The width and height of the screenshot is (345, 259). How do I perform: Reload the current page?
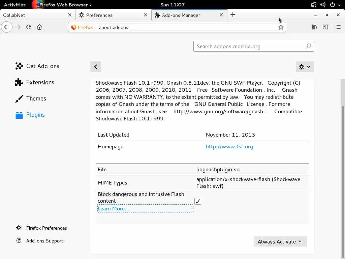point(29,27)
